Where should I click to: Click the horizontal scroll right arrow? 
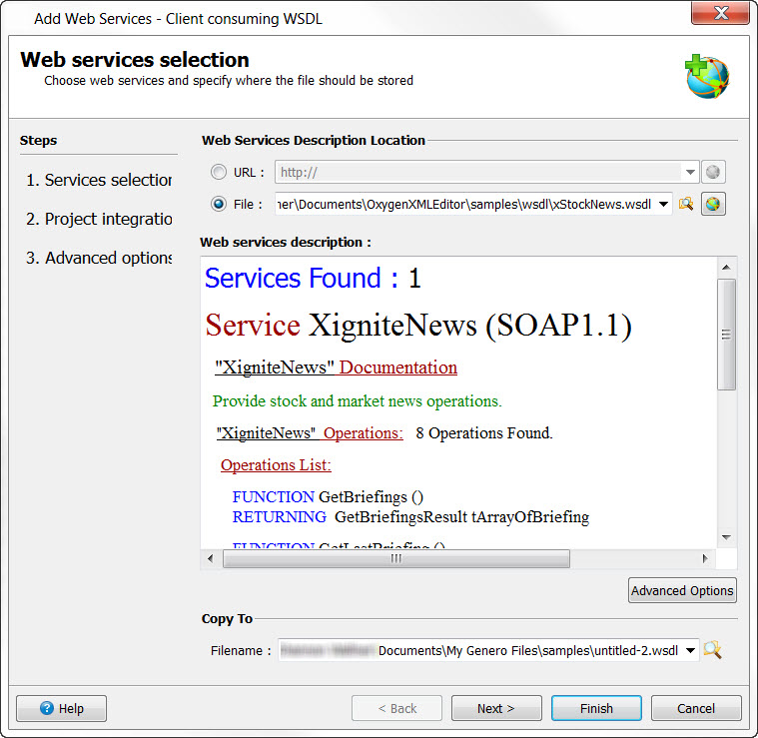tap(705, 558)
